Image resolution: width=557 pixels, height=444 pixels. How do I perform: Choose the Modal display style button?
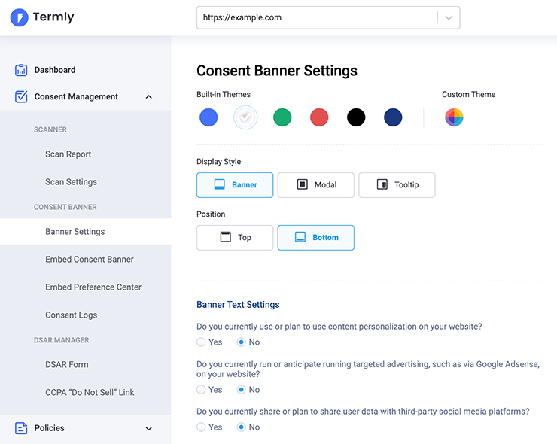[x=316, y=185]
